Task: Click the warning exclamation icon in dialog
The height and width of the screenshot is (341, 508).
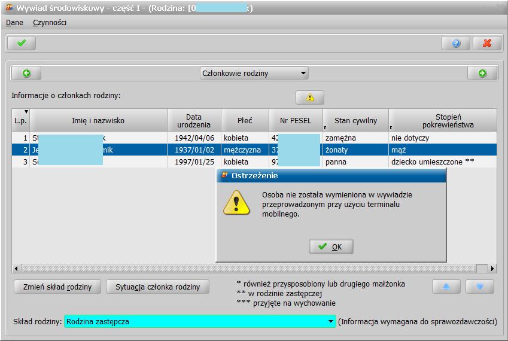Action: [x=236, y=203]
